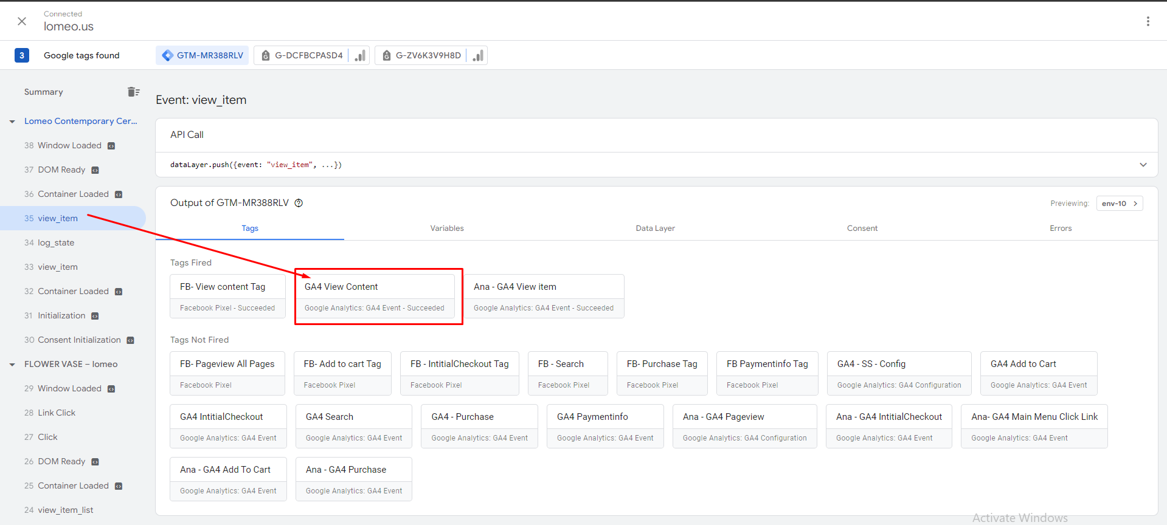This screenshot has width=1167, height=525.
Task: Open the three-dot more options menu
Action: pos(1148,21)
